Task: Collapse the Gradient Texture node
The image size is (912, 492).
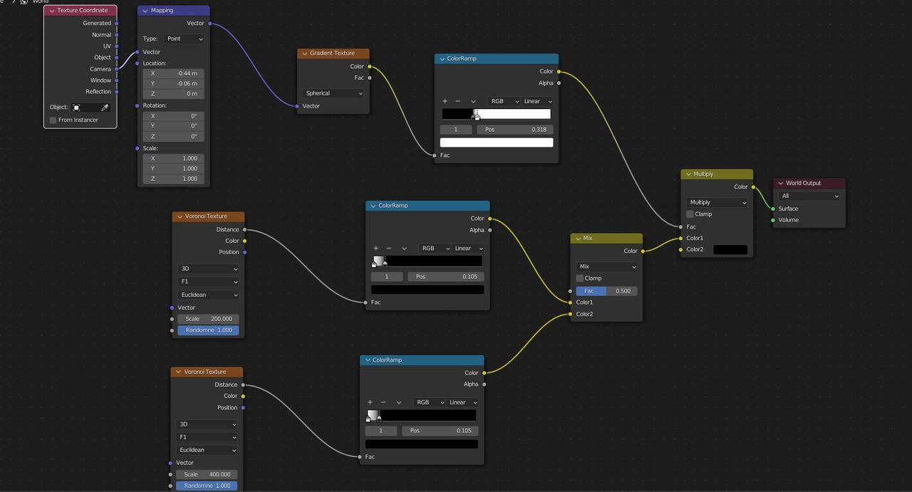Action: tap(304, 53)
